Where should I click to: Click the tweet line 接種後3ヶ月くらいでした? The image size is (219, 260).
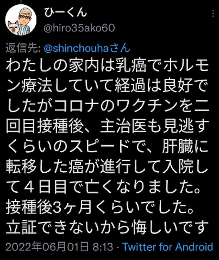point(100,209)
